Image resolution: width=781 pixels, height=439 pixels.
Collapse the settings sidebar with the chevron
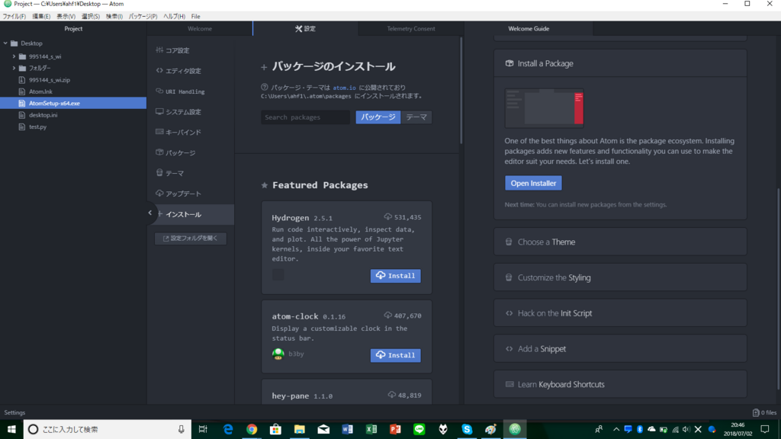pos(149,214)
